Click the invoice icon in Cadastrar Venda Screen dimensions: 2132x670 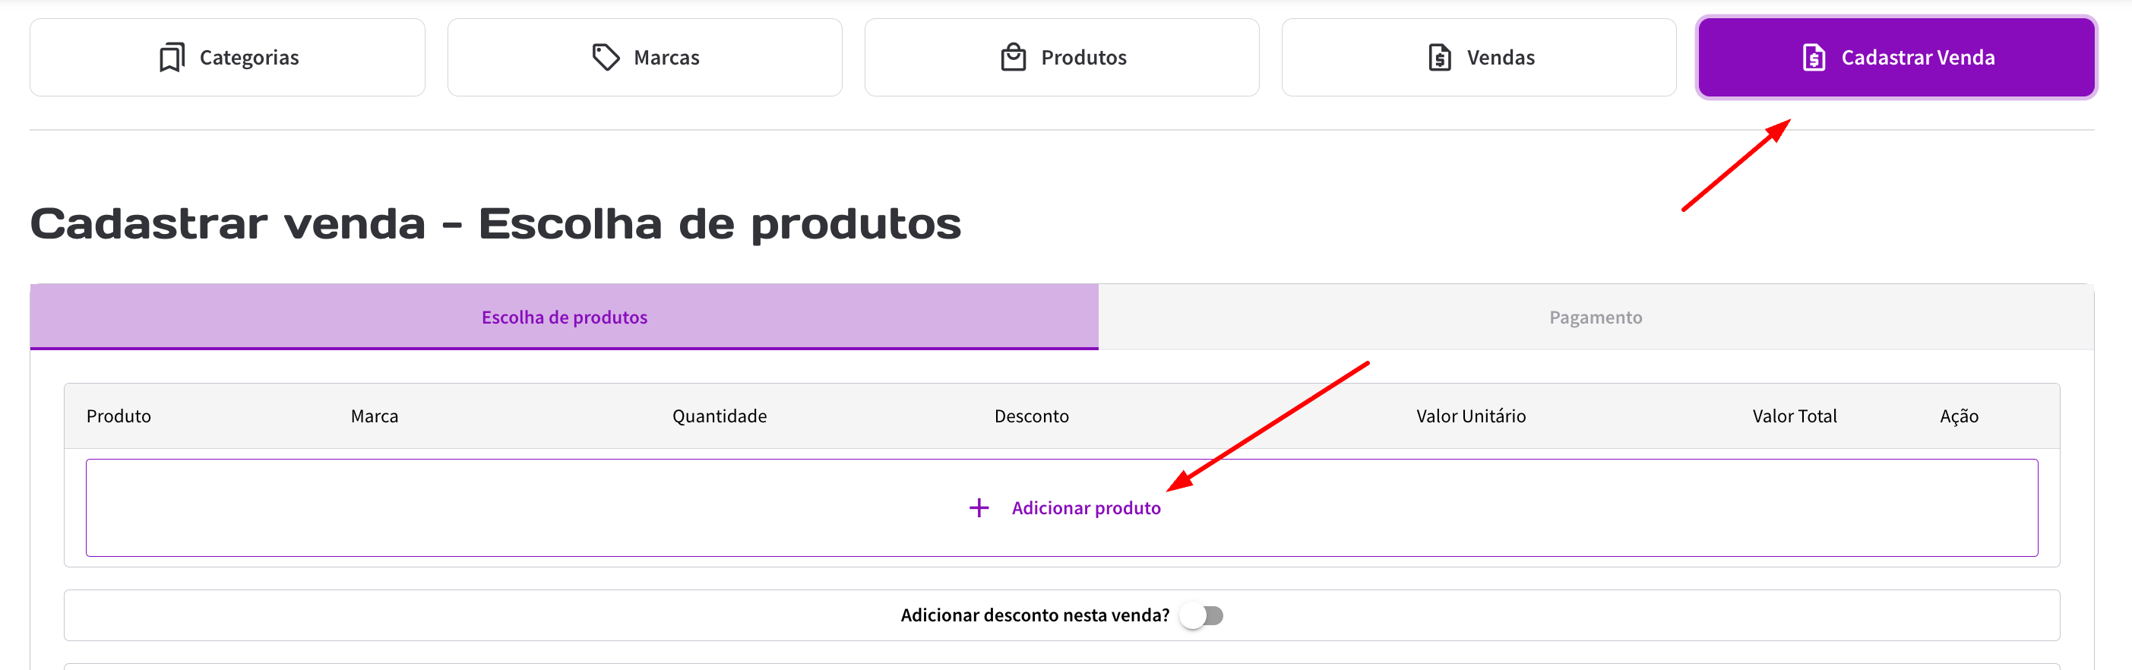tap(1814, 58)
